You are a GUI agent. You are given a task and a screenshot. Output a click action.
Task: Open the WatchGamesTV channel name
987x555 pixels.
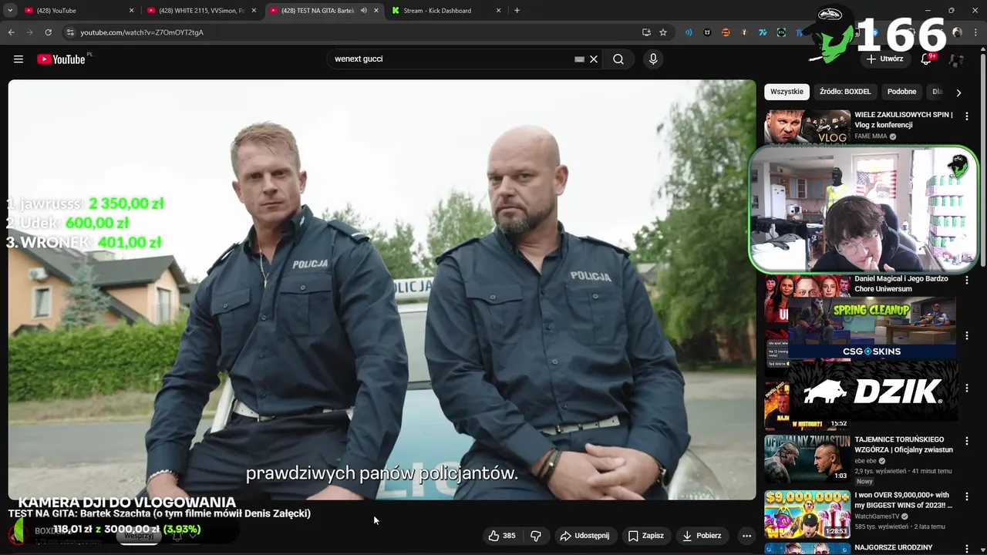pos(877,516)
